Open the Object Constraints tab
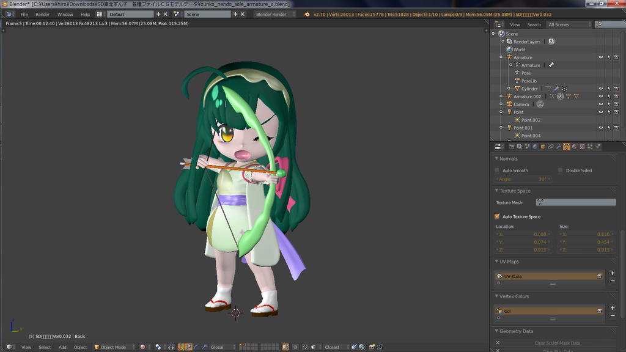The width and height of the screenshot is (626, 352). click(x=551, y=147)
